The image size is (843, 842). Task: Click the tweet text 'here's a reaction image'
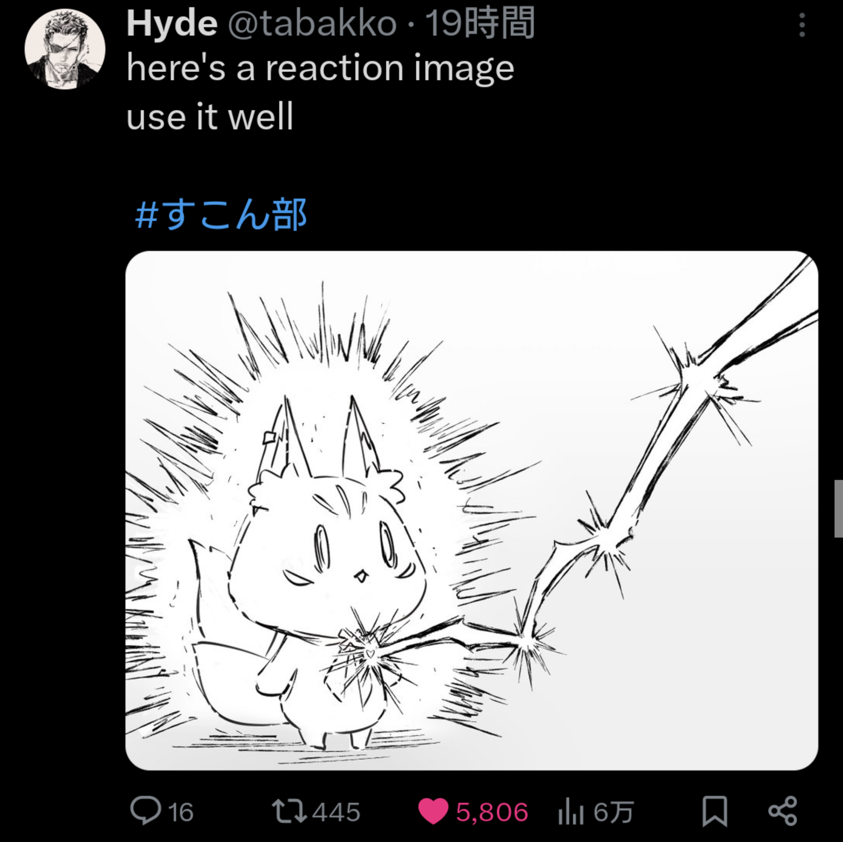[320, 68]
